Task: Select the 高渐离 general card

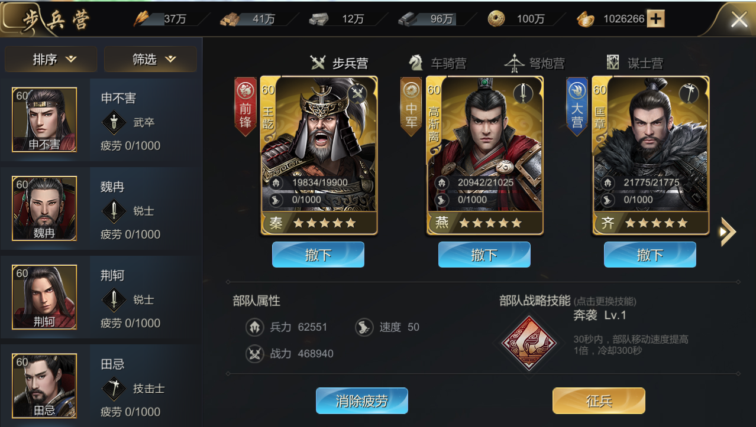Action: coord(484,155)
